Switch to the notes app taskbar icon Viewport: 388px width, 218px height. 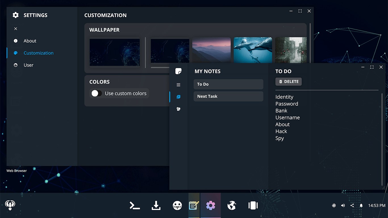pyautogui.click(x=194, y=205)
